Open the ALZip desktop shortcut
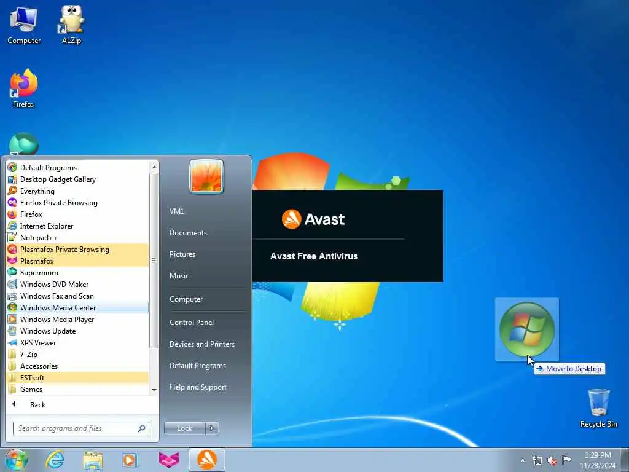 click(71, 25)
